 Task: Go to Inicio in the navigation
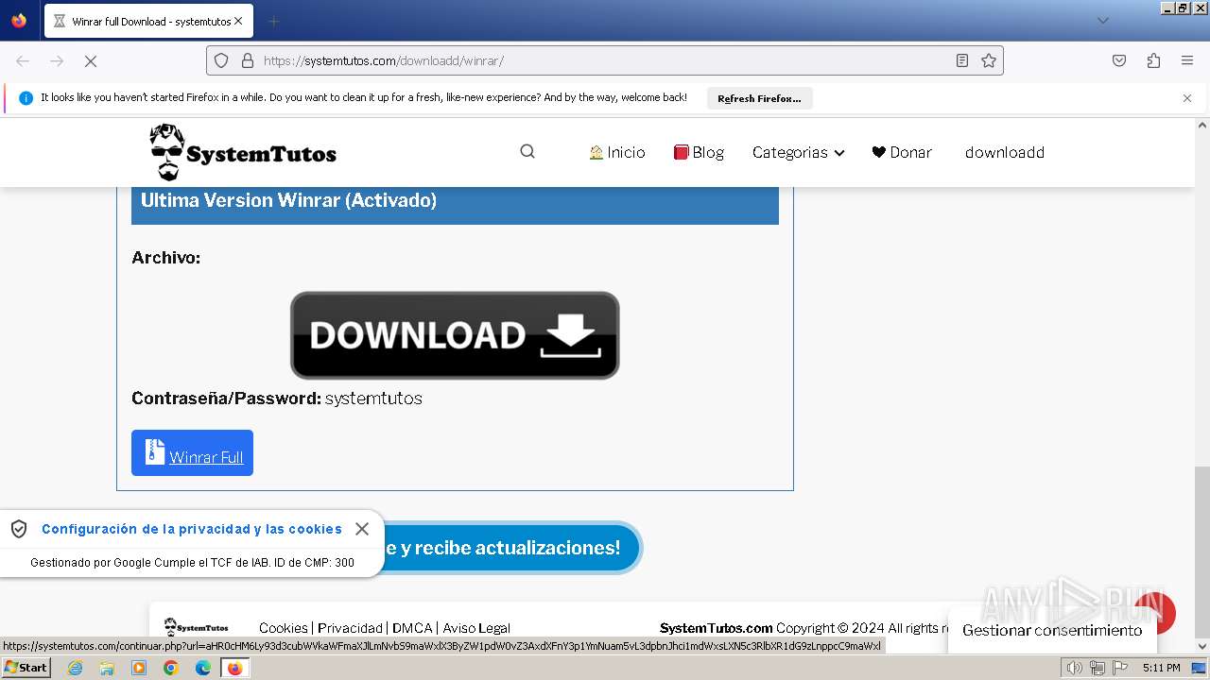pos(616,152)
